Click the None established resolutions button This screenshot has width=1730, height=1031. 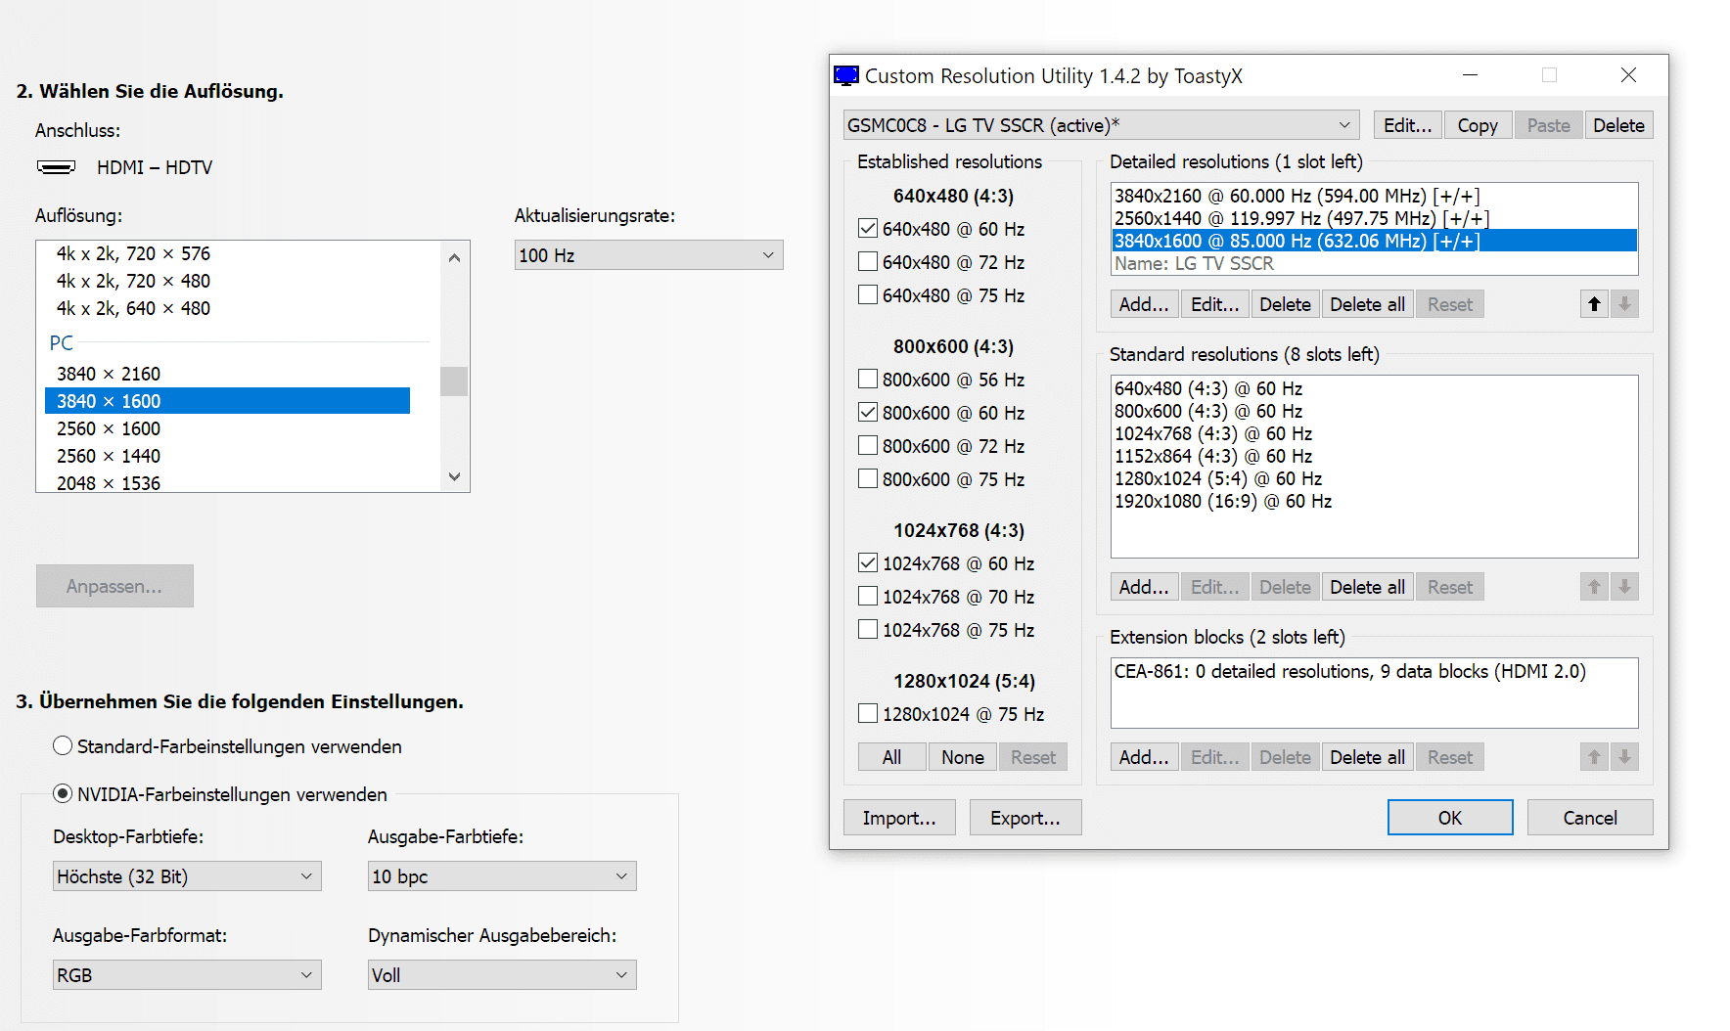tap(963, 757)
